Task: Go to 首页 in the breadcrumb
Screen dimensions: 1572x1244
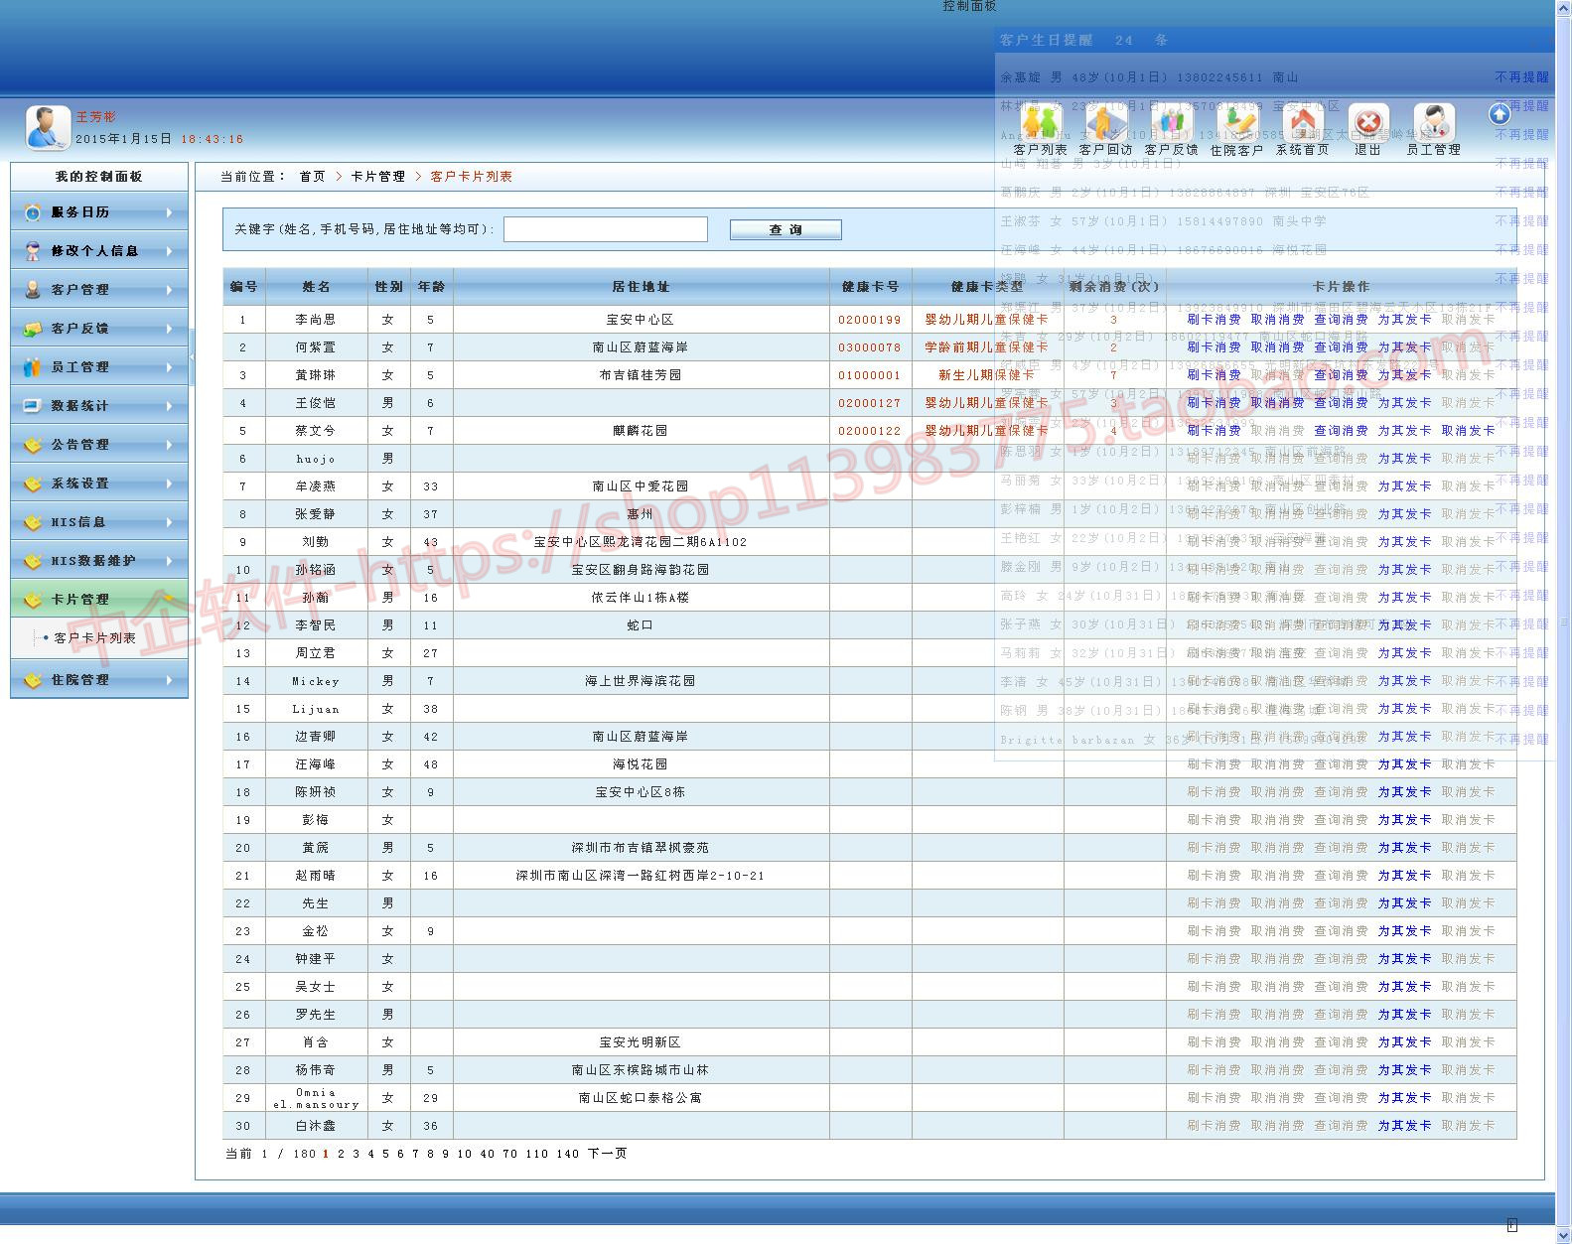Action: point(313,177)
